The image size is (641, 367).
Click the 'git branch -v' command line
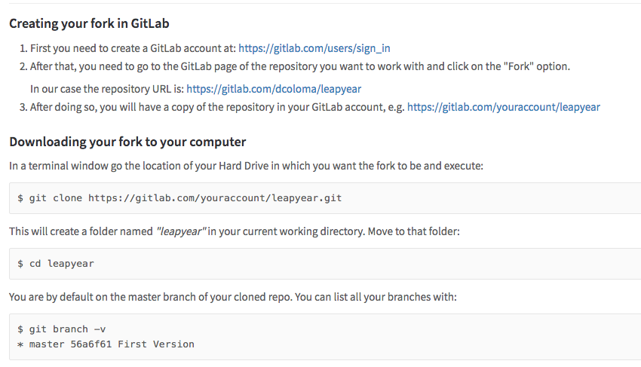click(61, 329)
